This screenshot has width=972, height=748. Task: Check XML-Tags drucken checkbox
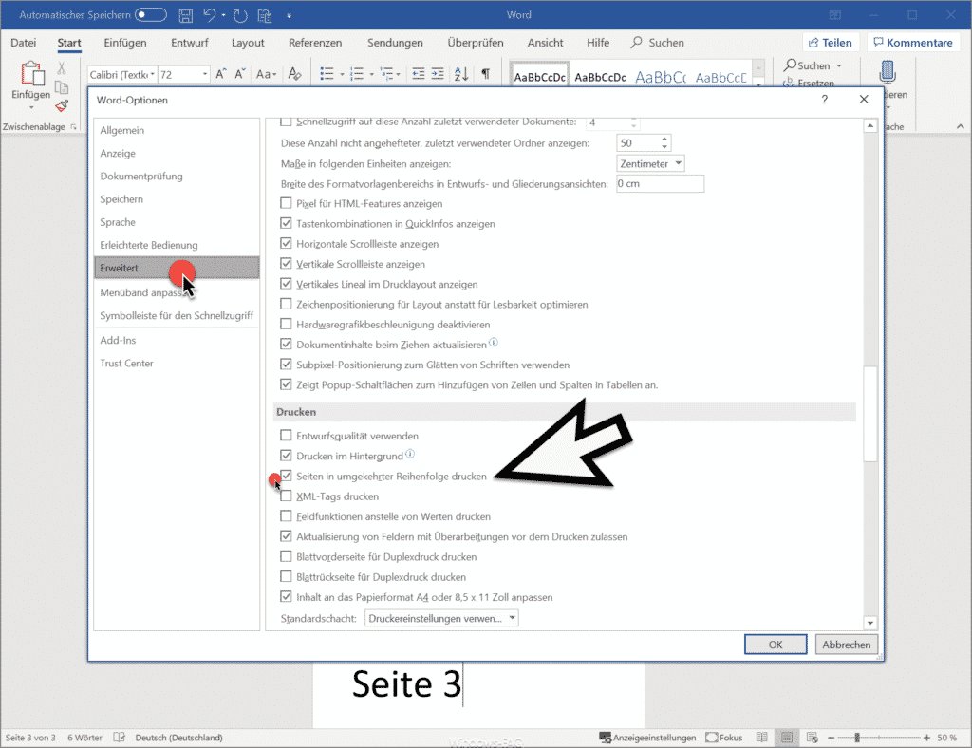286,496
